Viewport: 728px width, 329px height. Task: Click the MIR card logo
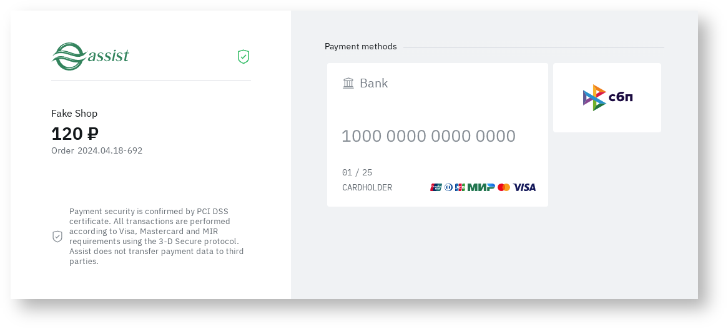pos(481,187)
